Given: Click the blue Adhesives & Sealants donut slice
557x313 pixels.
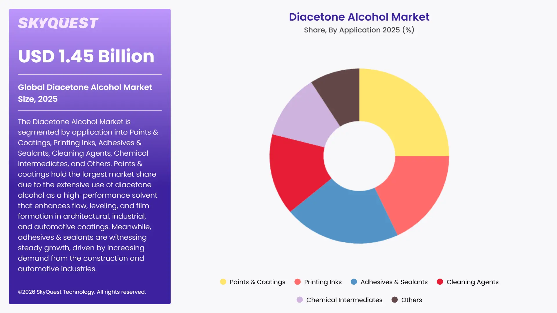Looking at the screenshot, I should [x=347, y=216].
